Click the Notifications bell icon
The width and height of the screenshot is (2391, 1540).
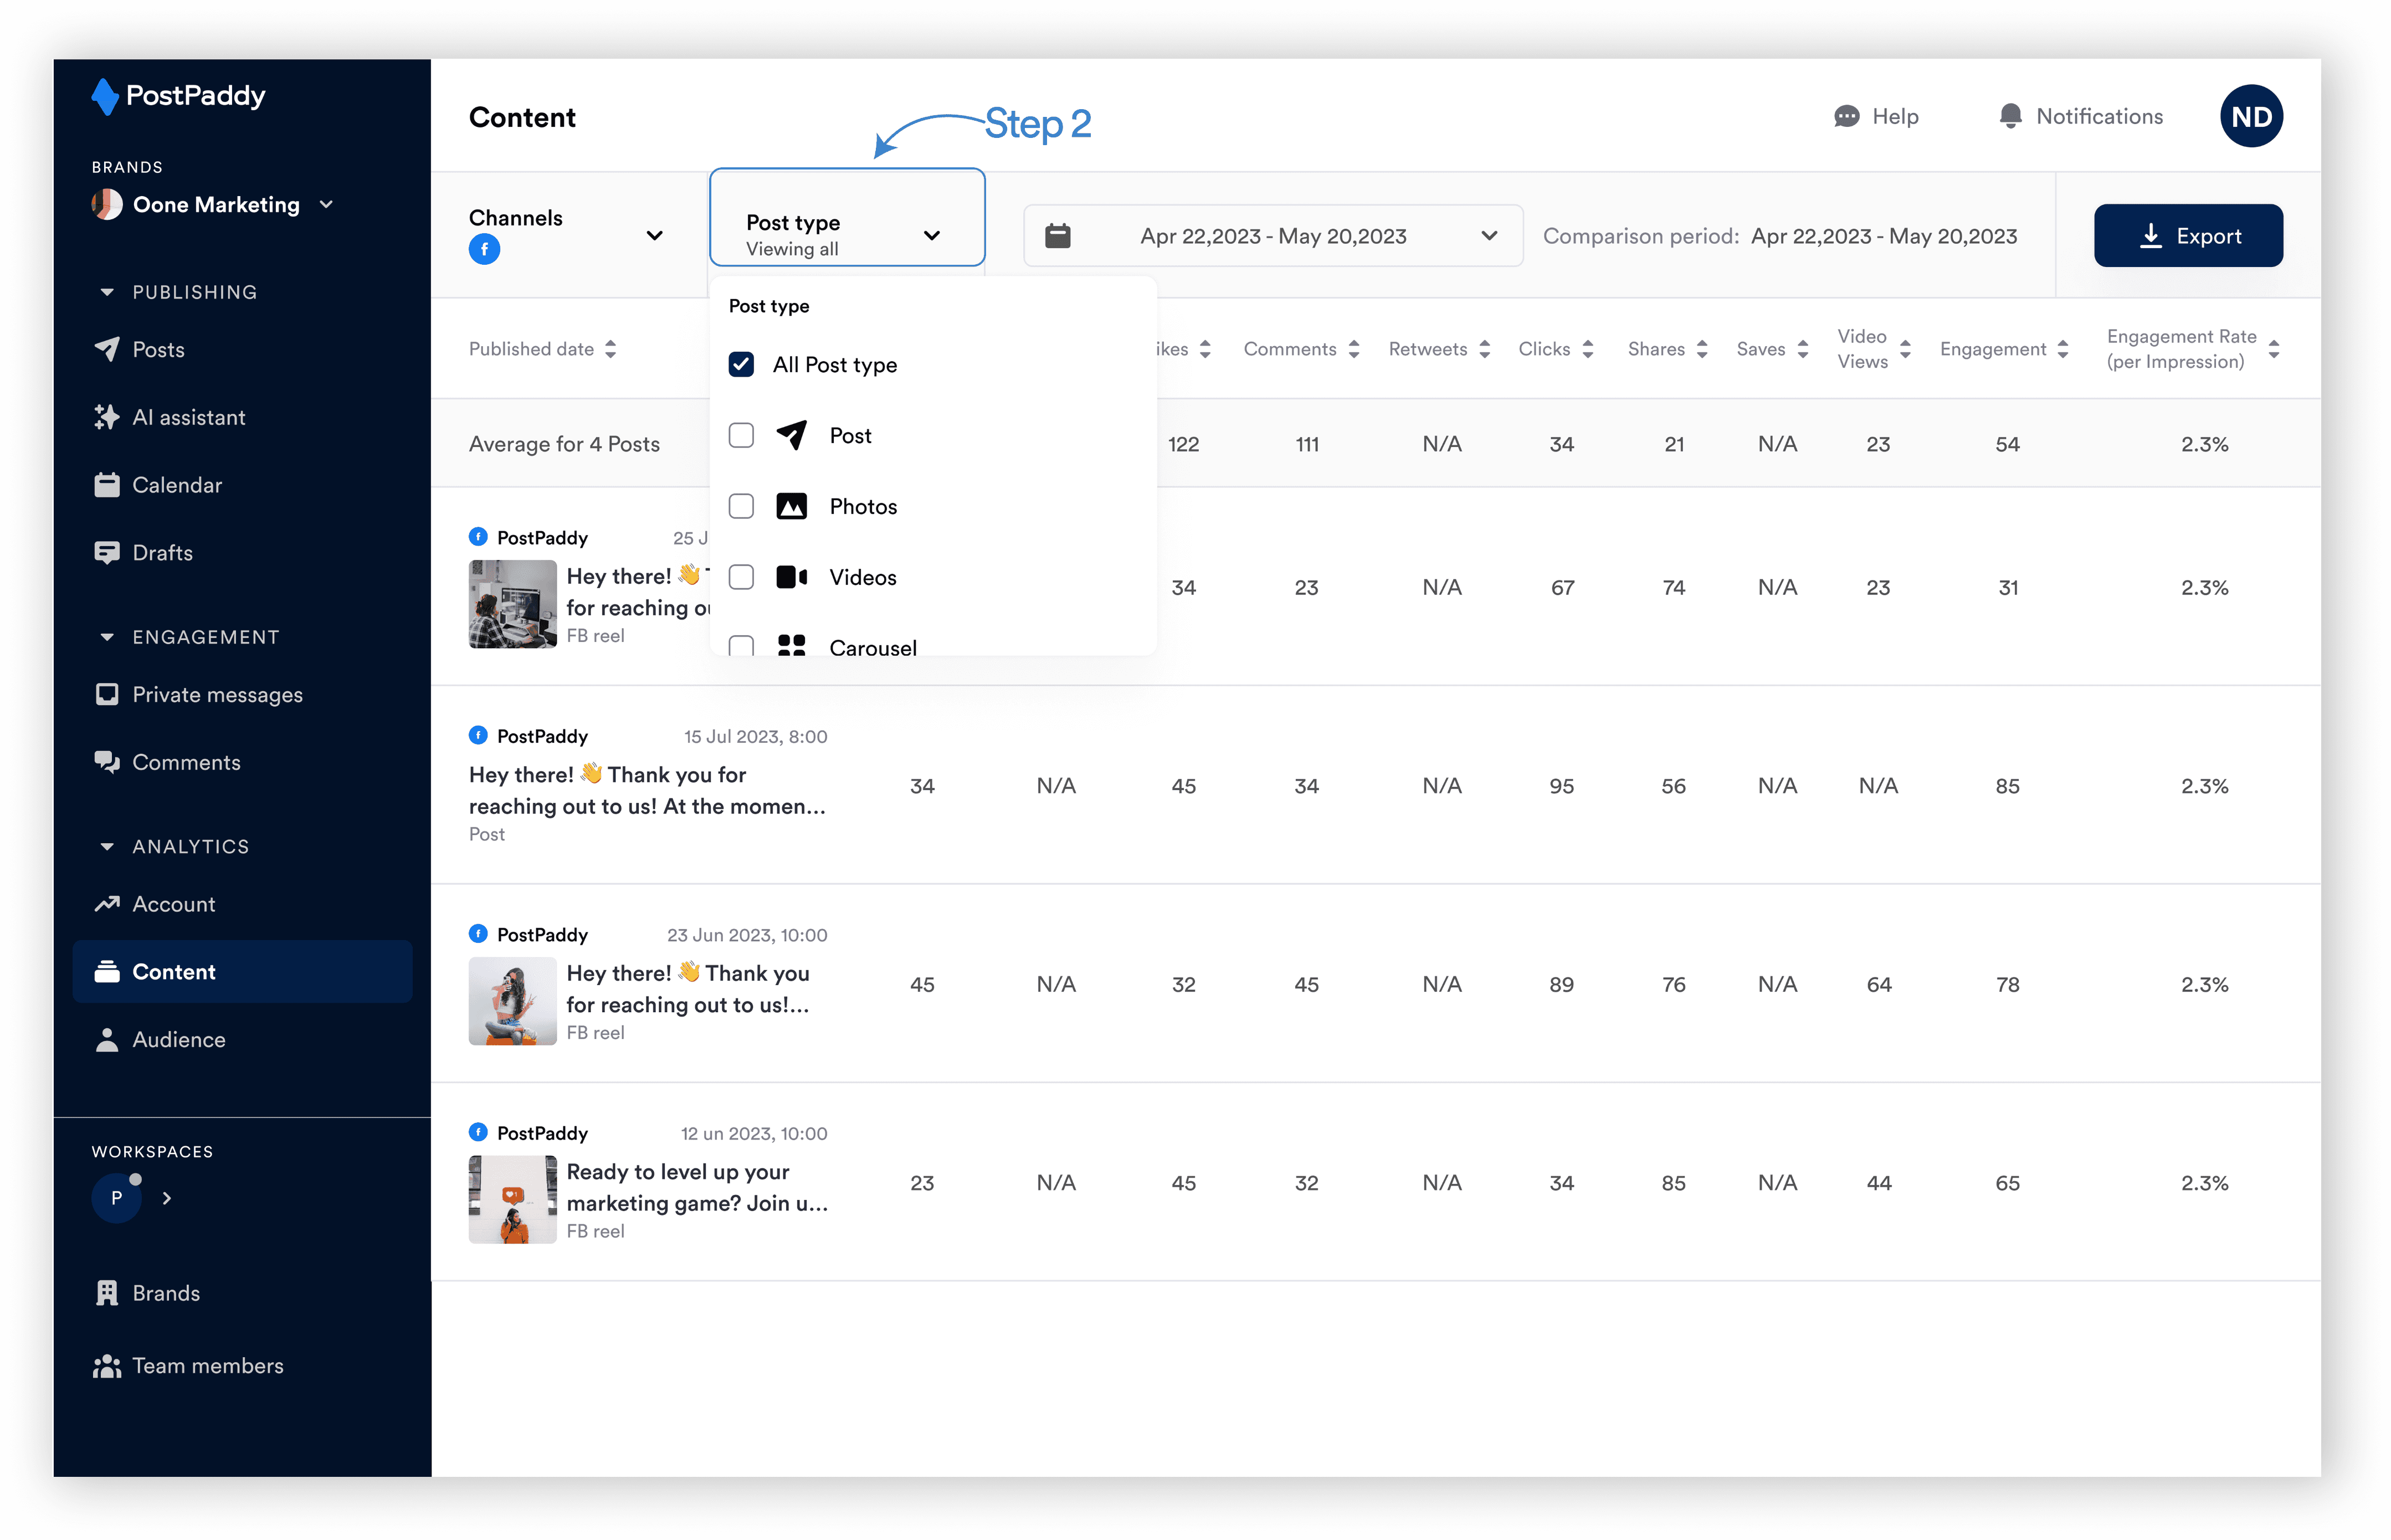pyautogui.click(x=2010, y=116)
